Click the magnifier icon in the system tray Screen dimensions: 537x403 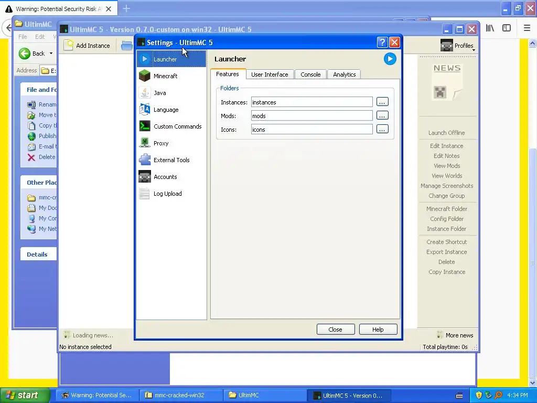pyautogui.click(x=498, y=395)
